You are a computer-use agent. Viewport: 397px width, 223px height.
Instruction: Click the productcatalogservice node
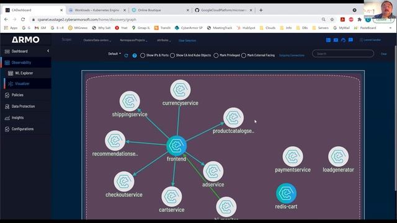tap(233, 118)
